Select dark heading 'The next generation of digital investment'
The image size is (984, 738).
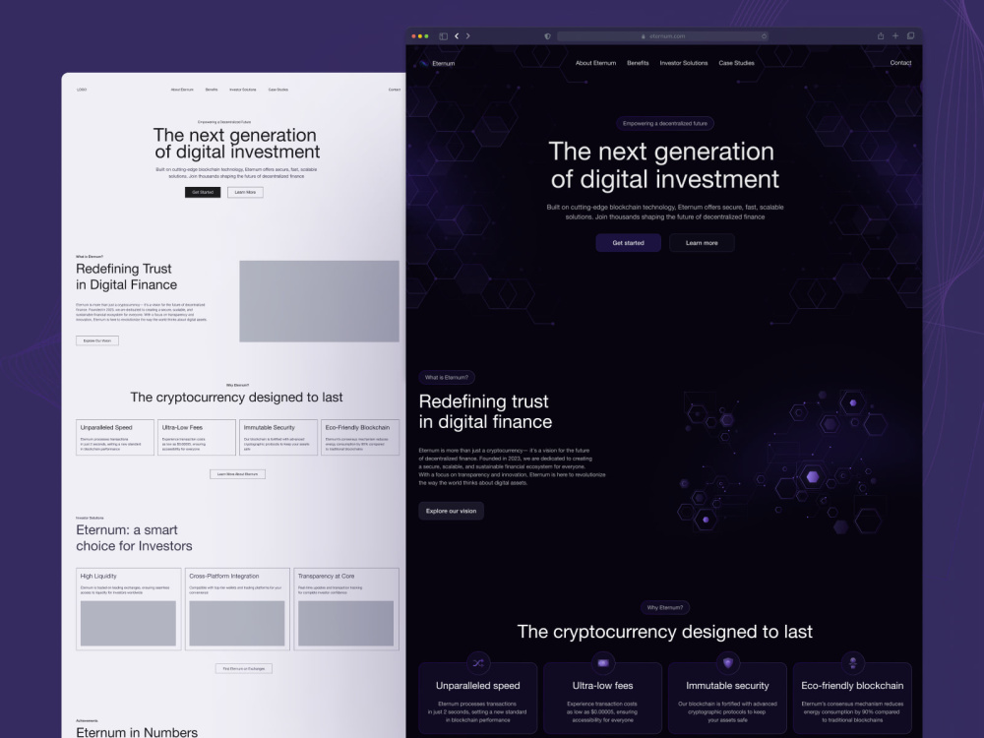coord(664,165)
